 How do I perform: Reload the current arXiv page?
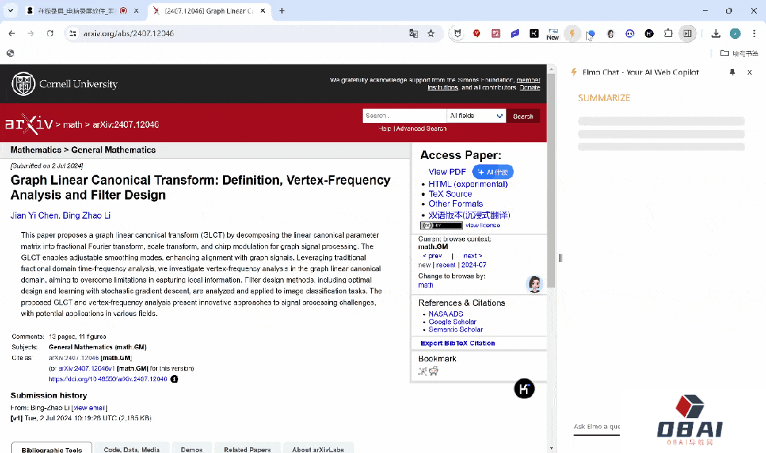pyautogui.click(x=50, y=33)
